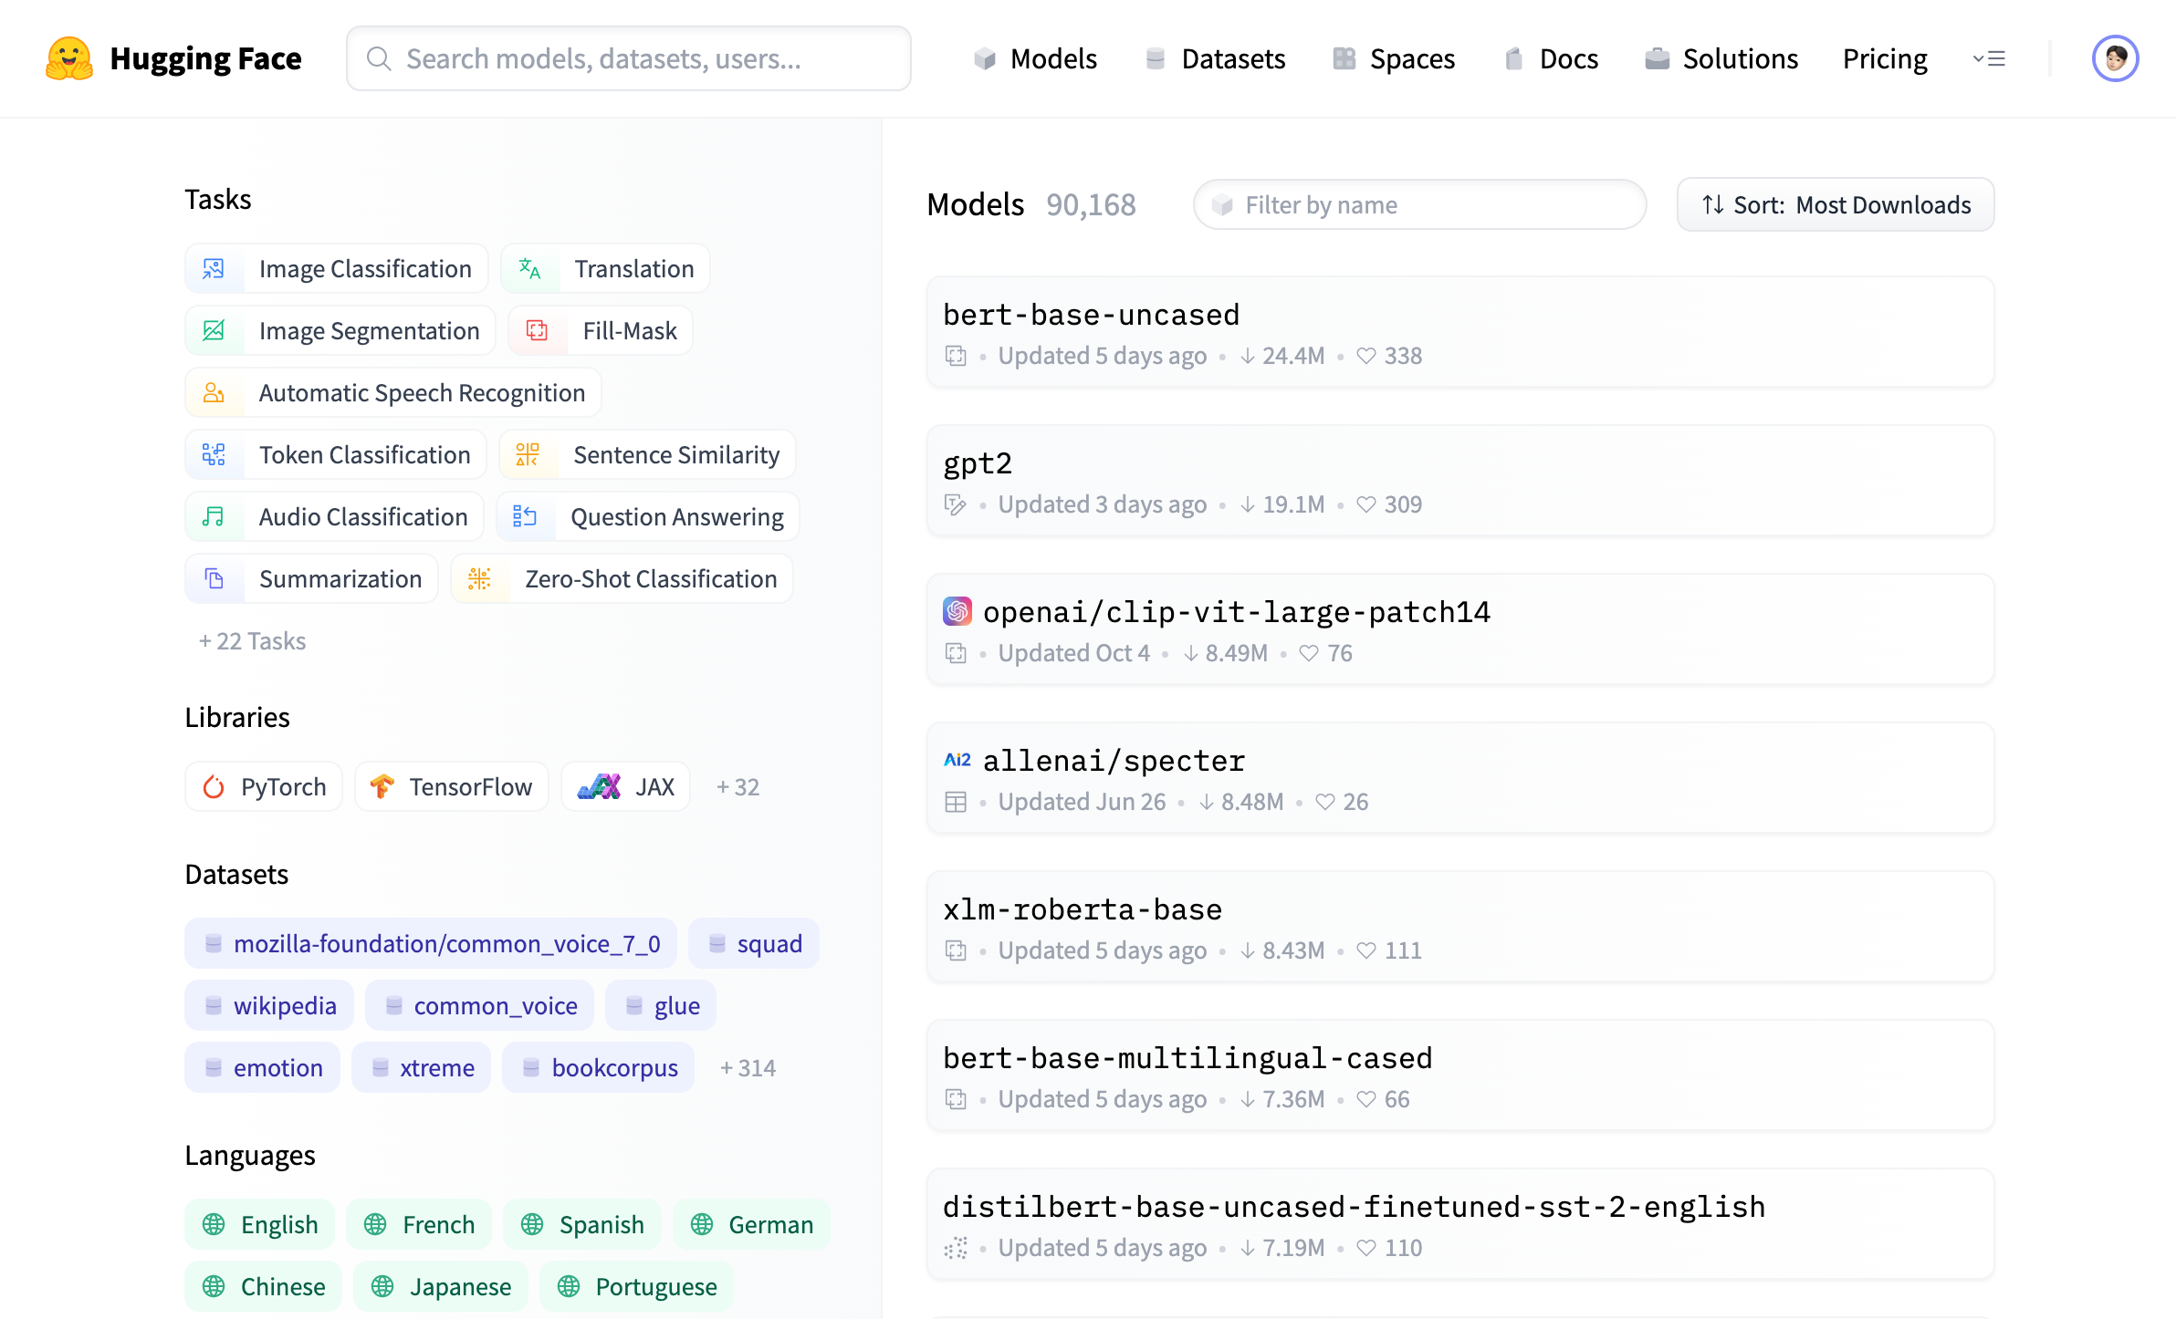Click the Zero-Shot Classification task icon
This screenshot has height=1319, width=2176.
[480, 579]
